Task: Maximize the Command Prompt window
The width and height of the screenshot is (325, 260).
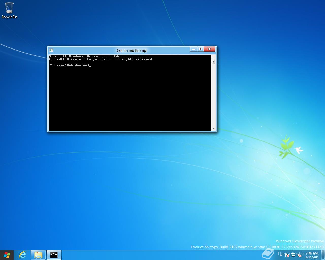Action: 201,49
